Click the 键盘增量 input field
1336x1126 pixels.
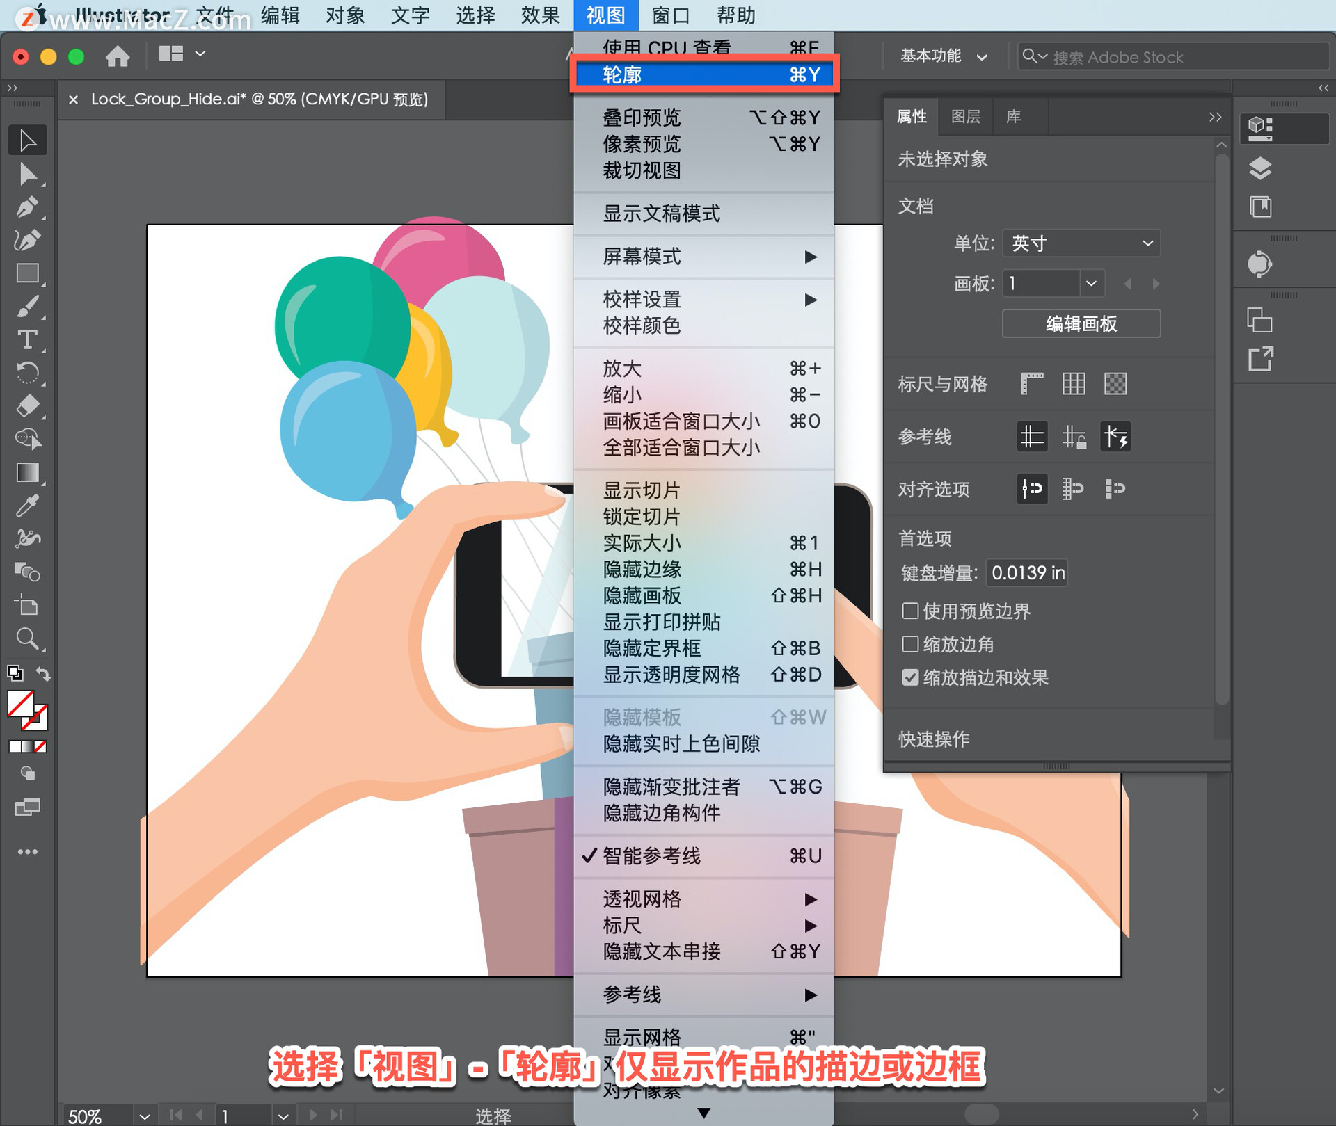[x=1027, y=572]
